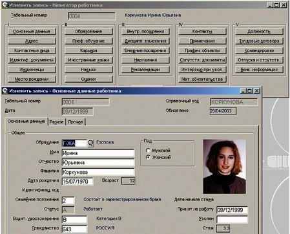Minimize the Основные данные работника window
The width and height of the screenshot is (290, 234).
pos(243,91)
